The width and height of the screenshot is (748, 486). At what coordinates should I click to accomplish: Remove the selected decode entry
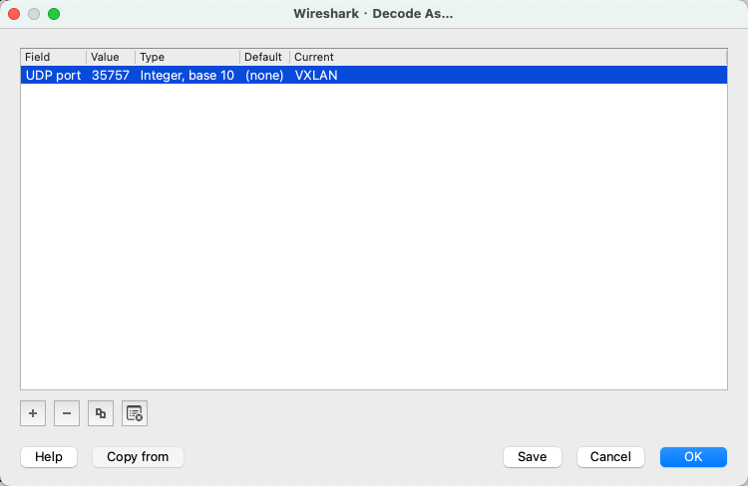coord(67,413)
